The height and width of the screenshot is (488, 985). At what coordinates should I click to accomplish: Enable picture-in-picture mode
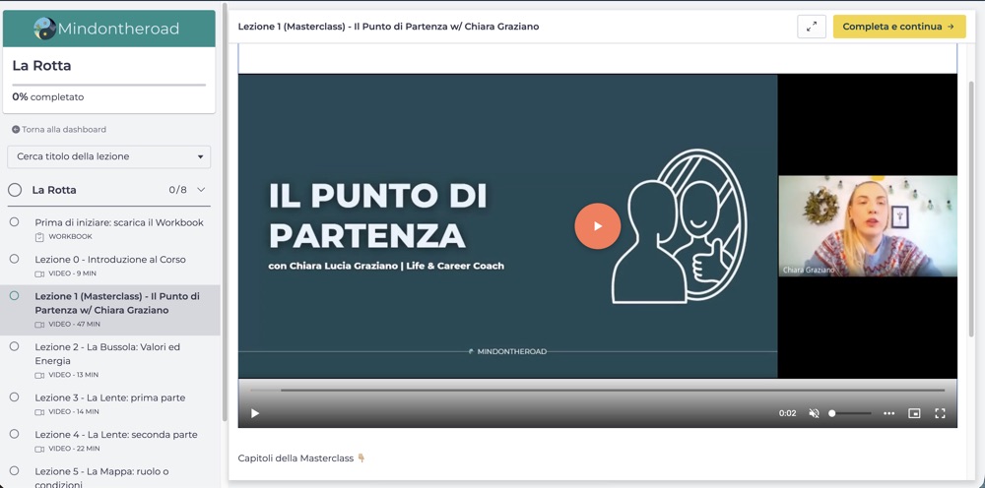click(x=915, y=413)
